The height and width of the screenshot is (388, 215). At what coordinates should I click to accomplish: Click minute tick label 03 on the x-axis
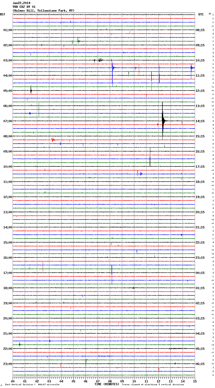pos(49,381)
